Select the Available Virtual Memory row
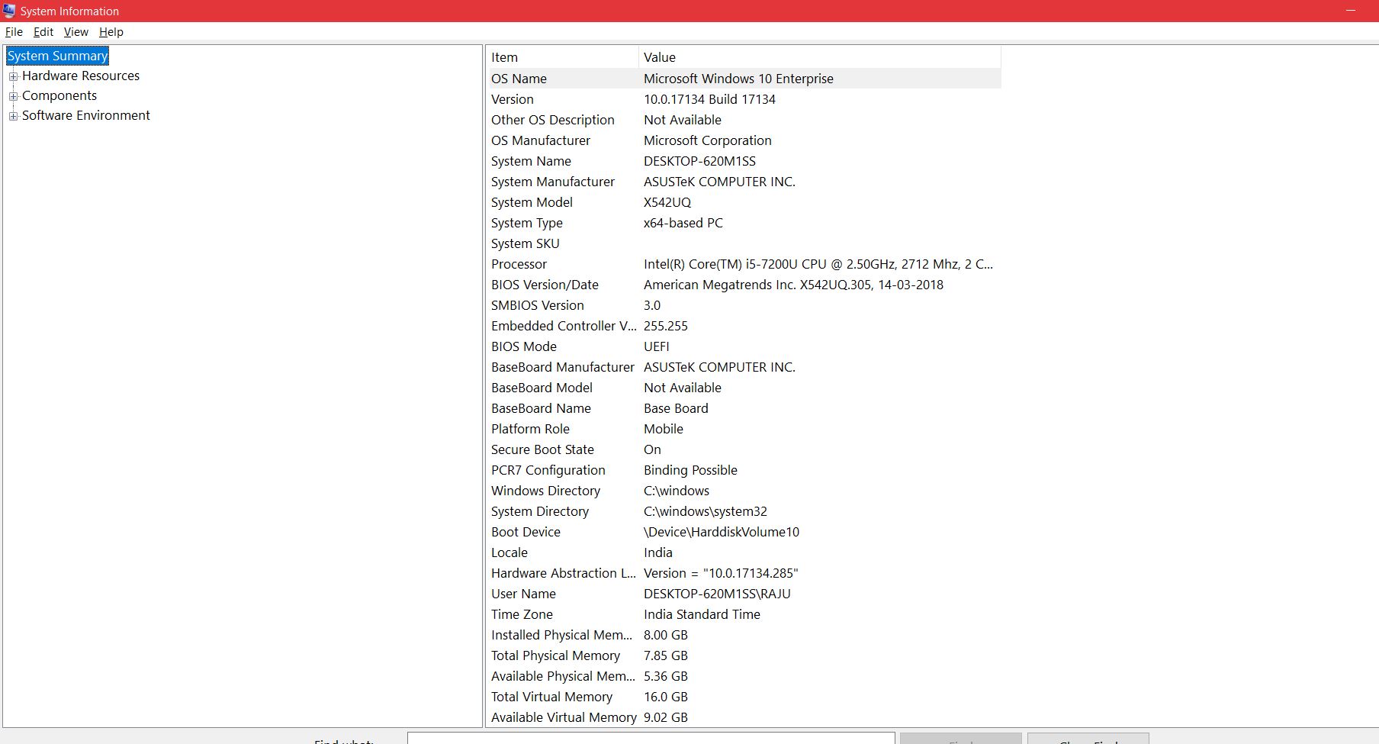 [x=744, y=717]
